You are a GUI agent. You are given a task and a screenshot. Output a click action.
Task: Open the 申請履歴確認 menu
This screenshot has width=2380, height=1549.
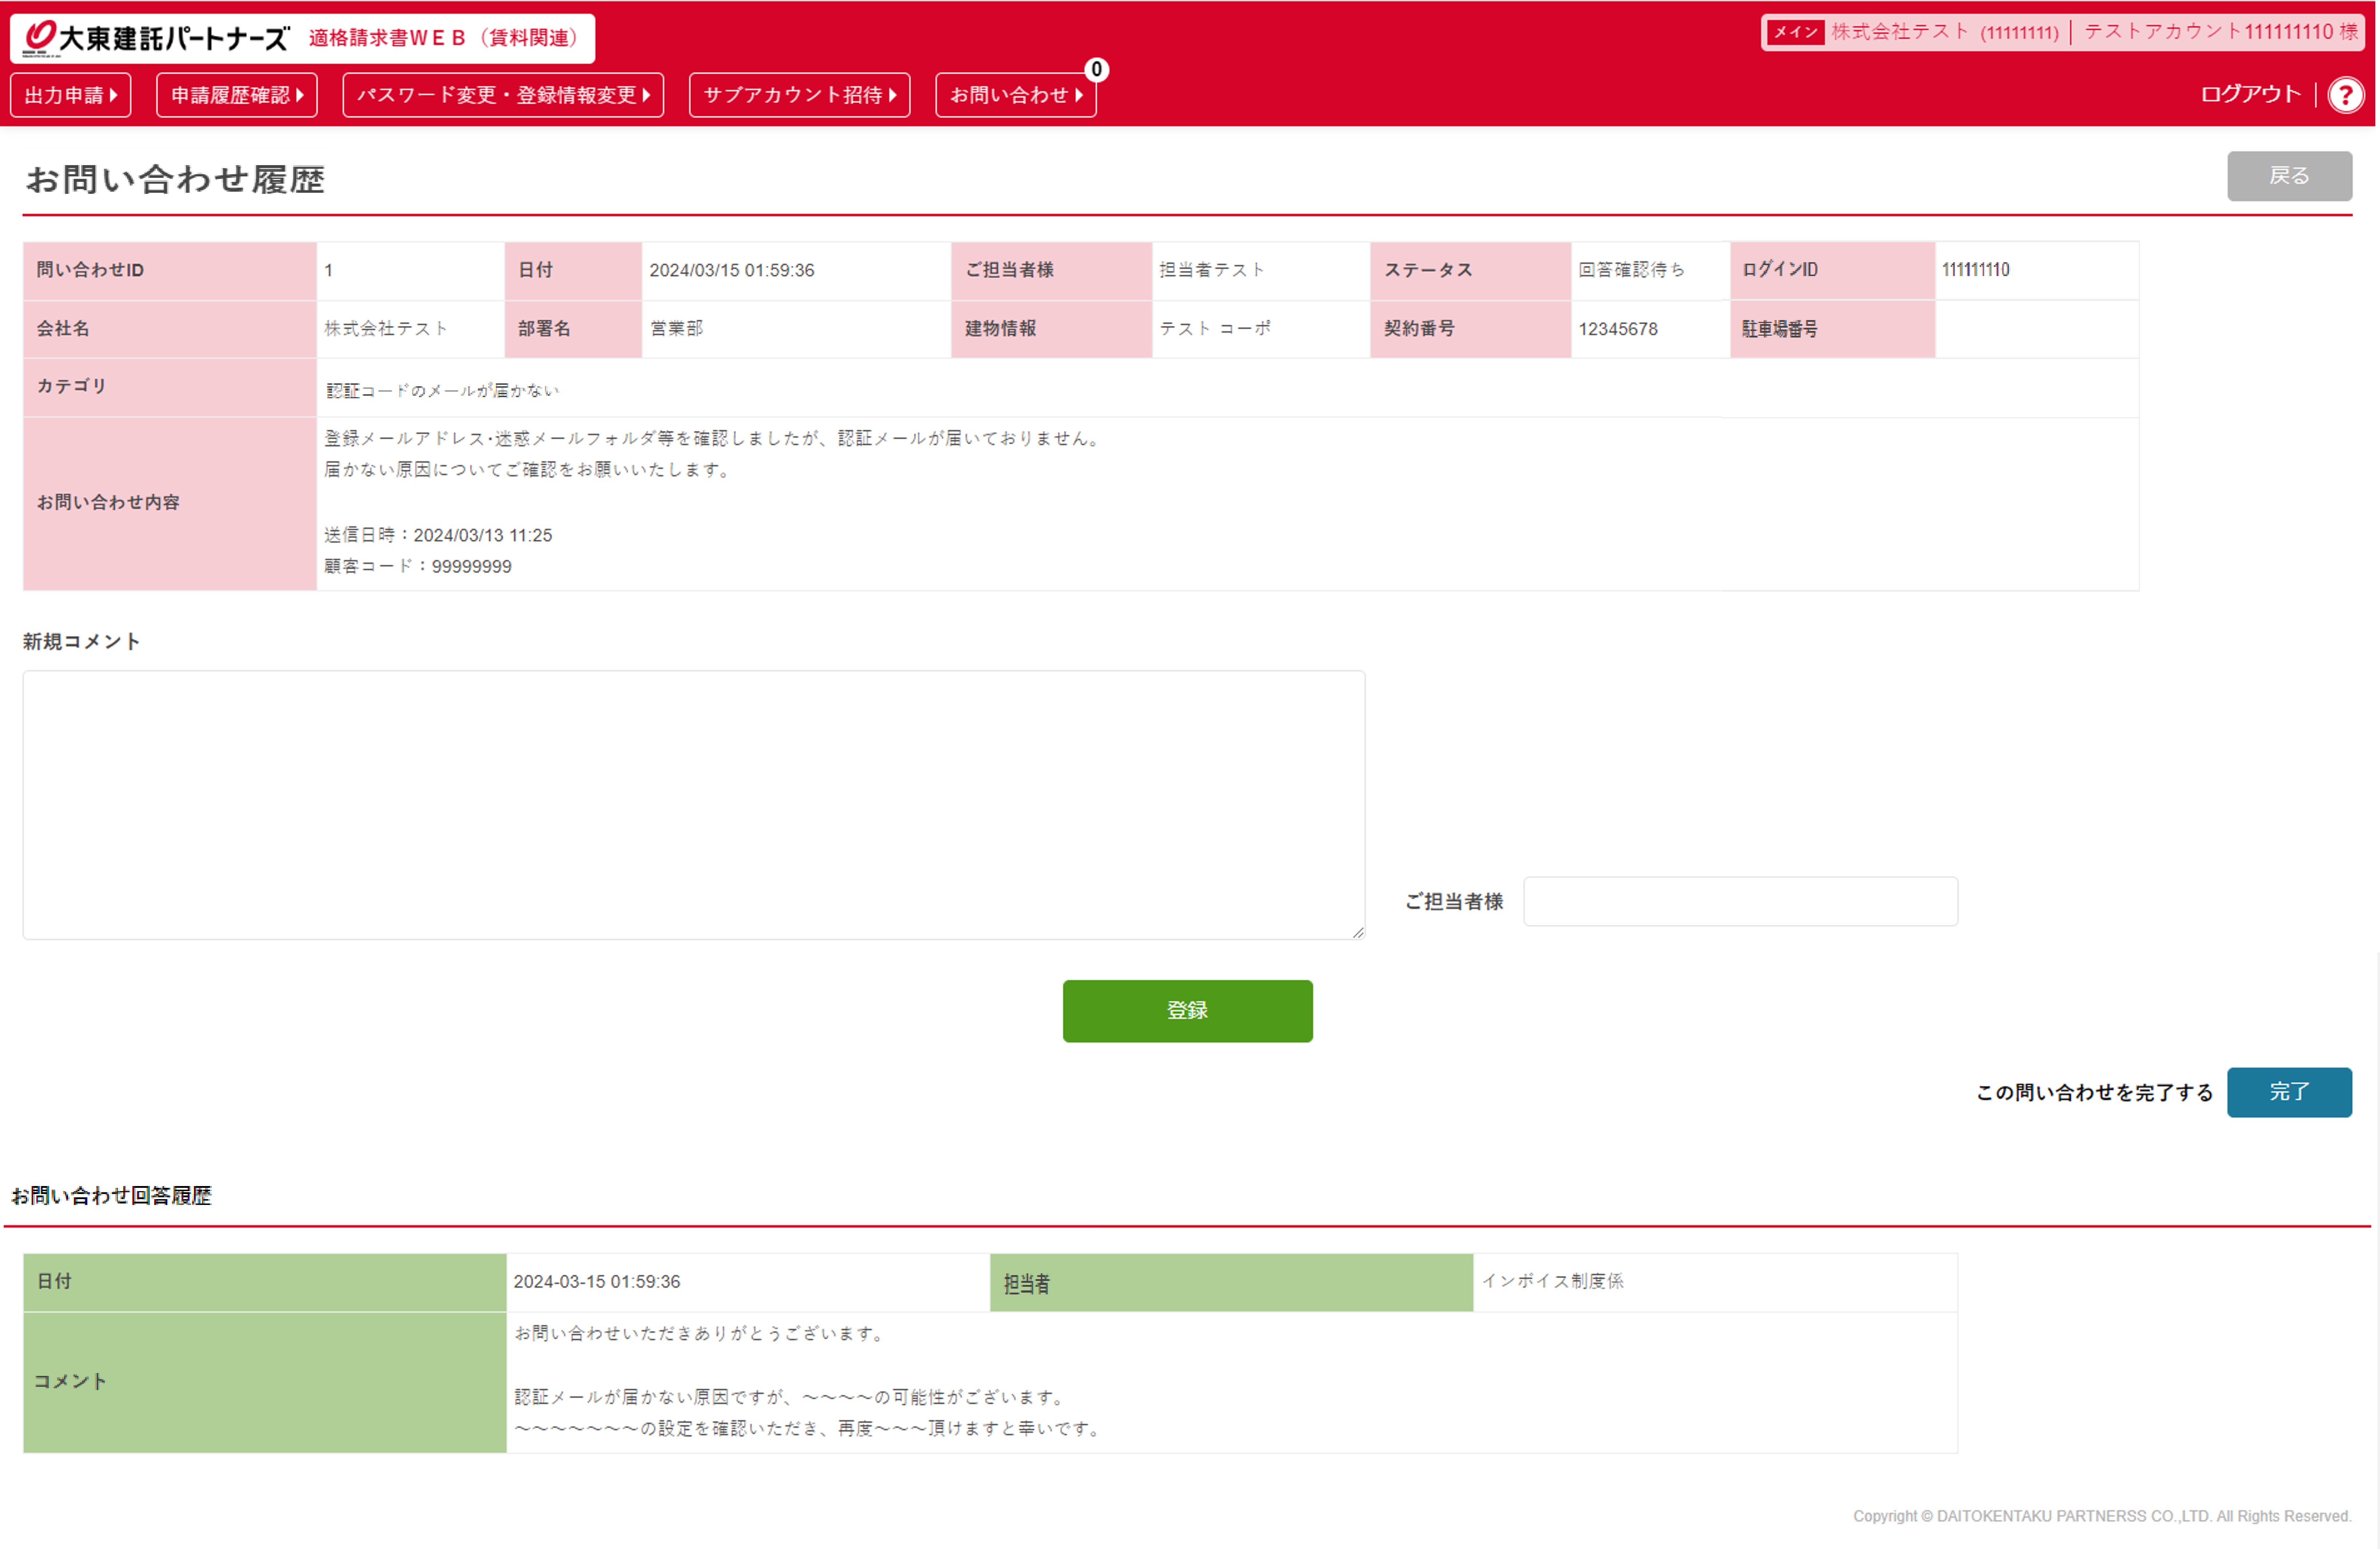(237, 95)
